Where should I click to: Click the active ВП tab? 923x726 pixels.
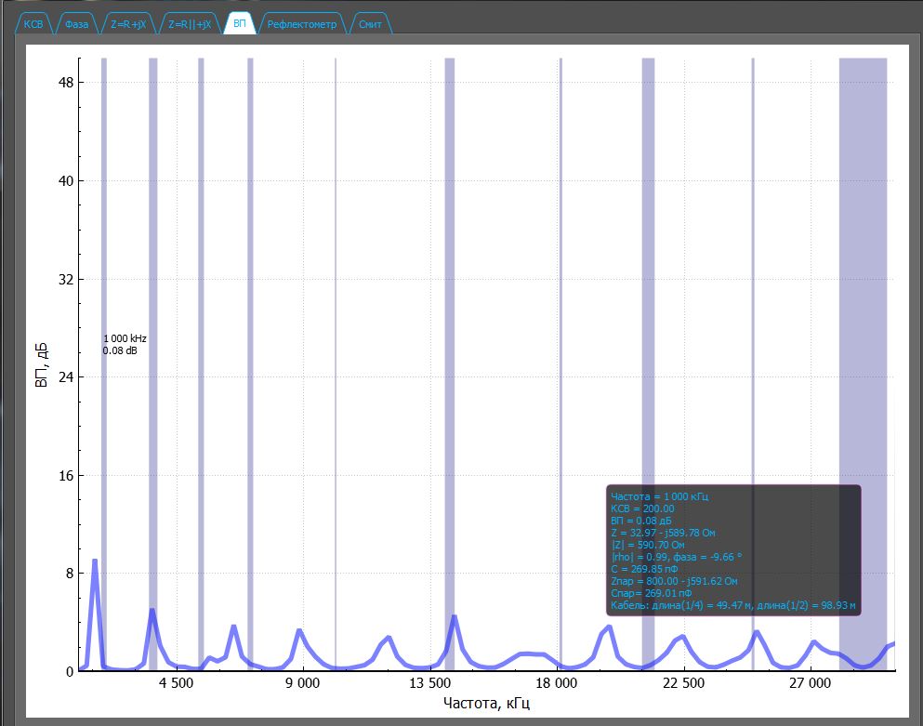coord(240,25)
